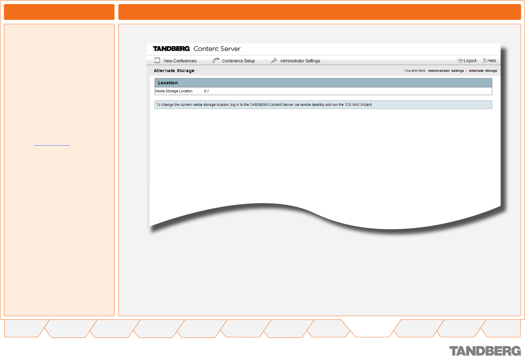Click the Help text link

pyautogui.click(x=492, y=61)
